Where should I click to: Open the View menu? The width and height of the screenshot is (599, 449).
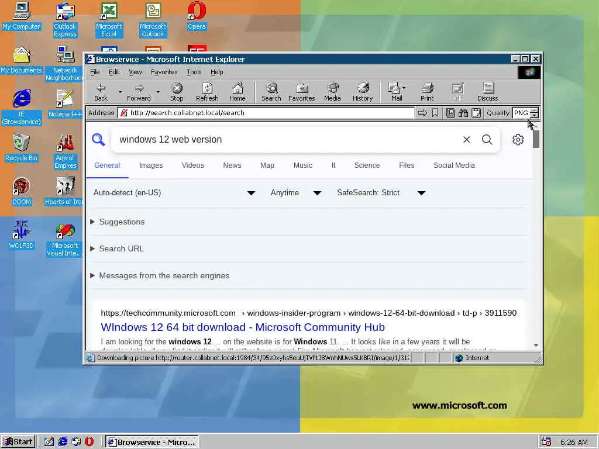(x=135, y=72)
